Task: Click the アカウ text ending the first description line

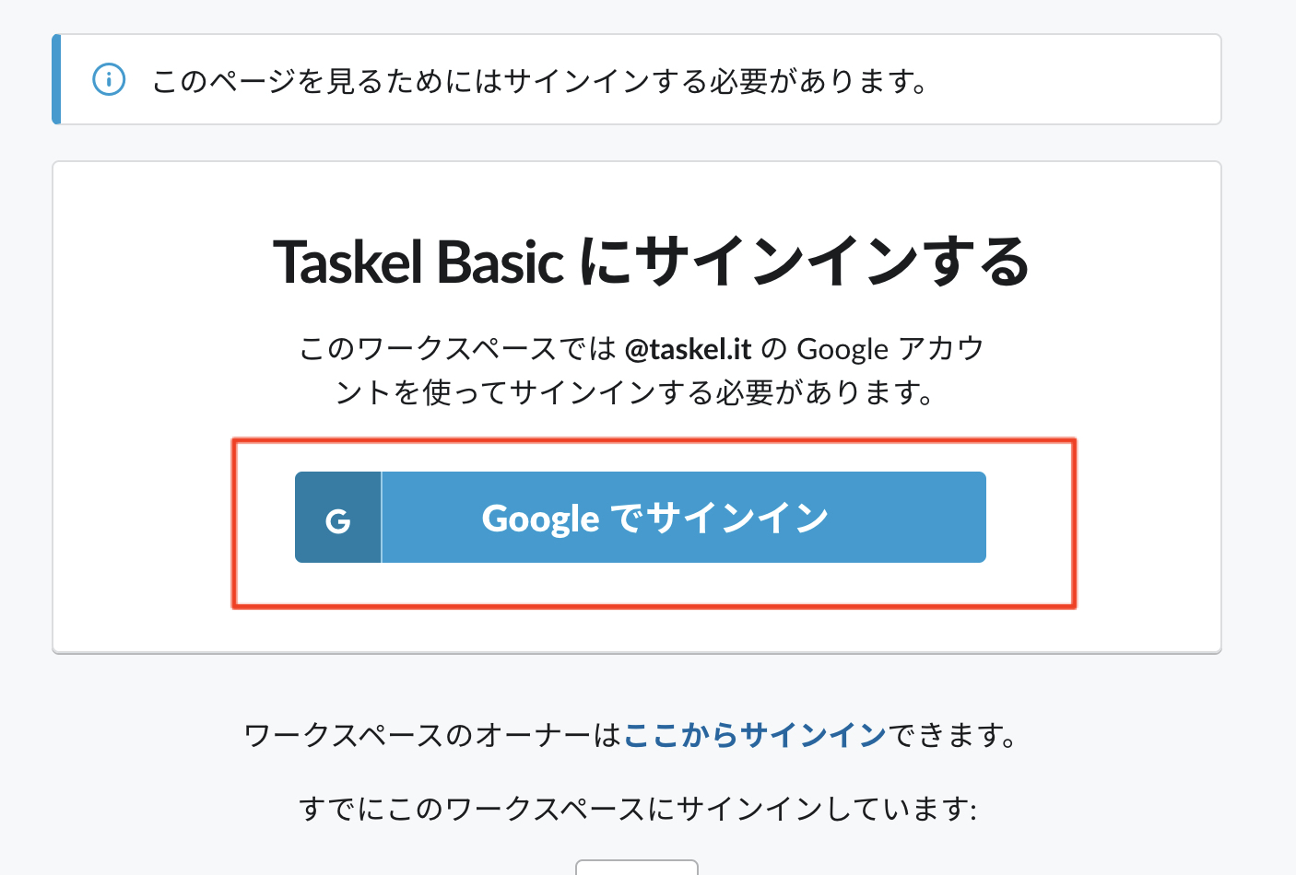Action: click(941, 349)
